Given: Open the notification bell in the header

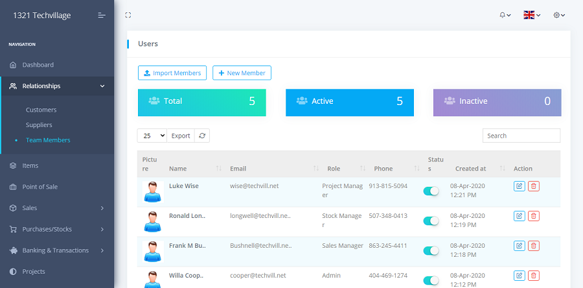Looking at the screenshot, I should click(x=505, y=15).
